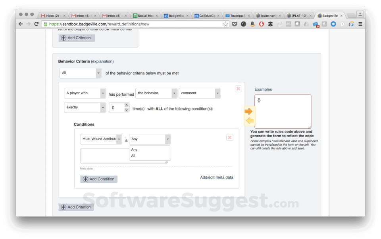Generate code from form with right arrow
The width and height of the screenshot is (381, 239).
coord(248,111)
